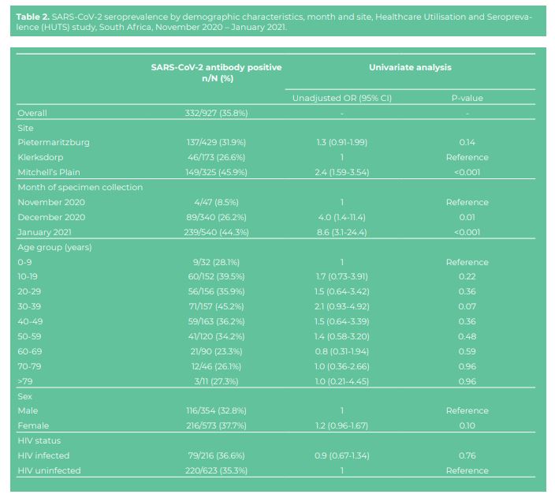This screenshot has width=555, height=498.
Task: Click the >79 age group label
Action: (x=25, y=381)
